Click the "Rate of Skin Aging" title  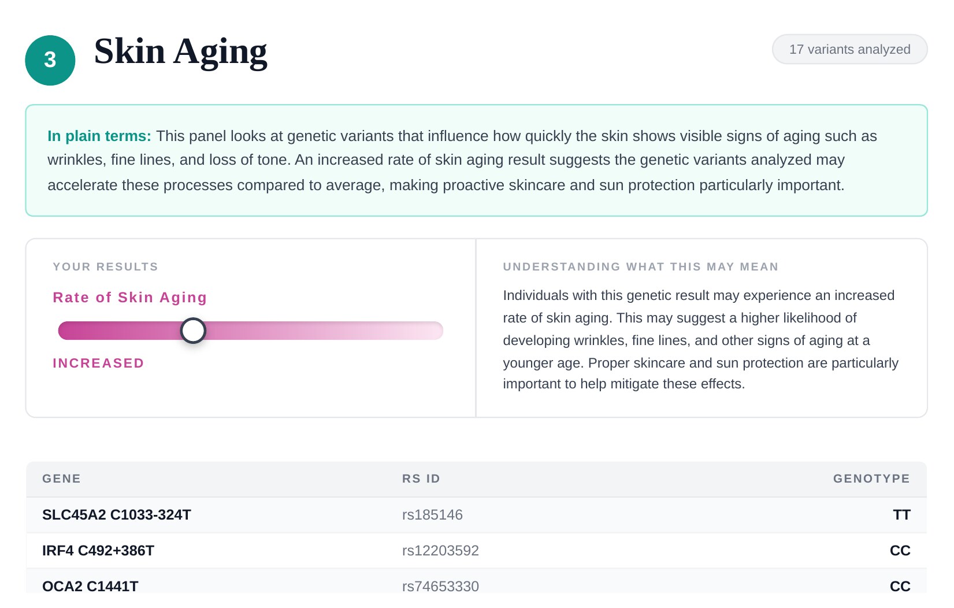(130, 297)
